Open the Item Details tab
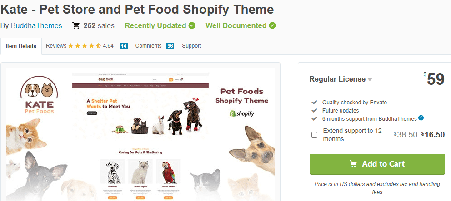 pos(21,46)
